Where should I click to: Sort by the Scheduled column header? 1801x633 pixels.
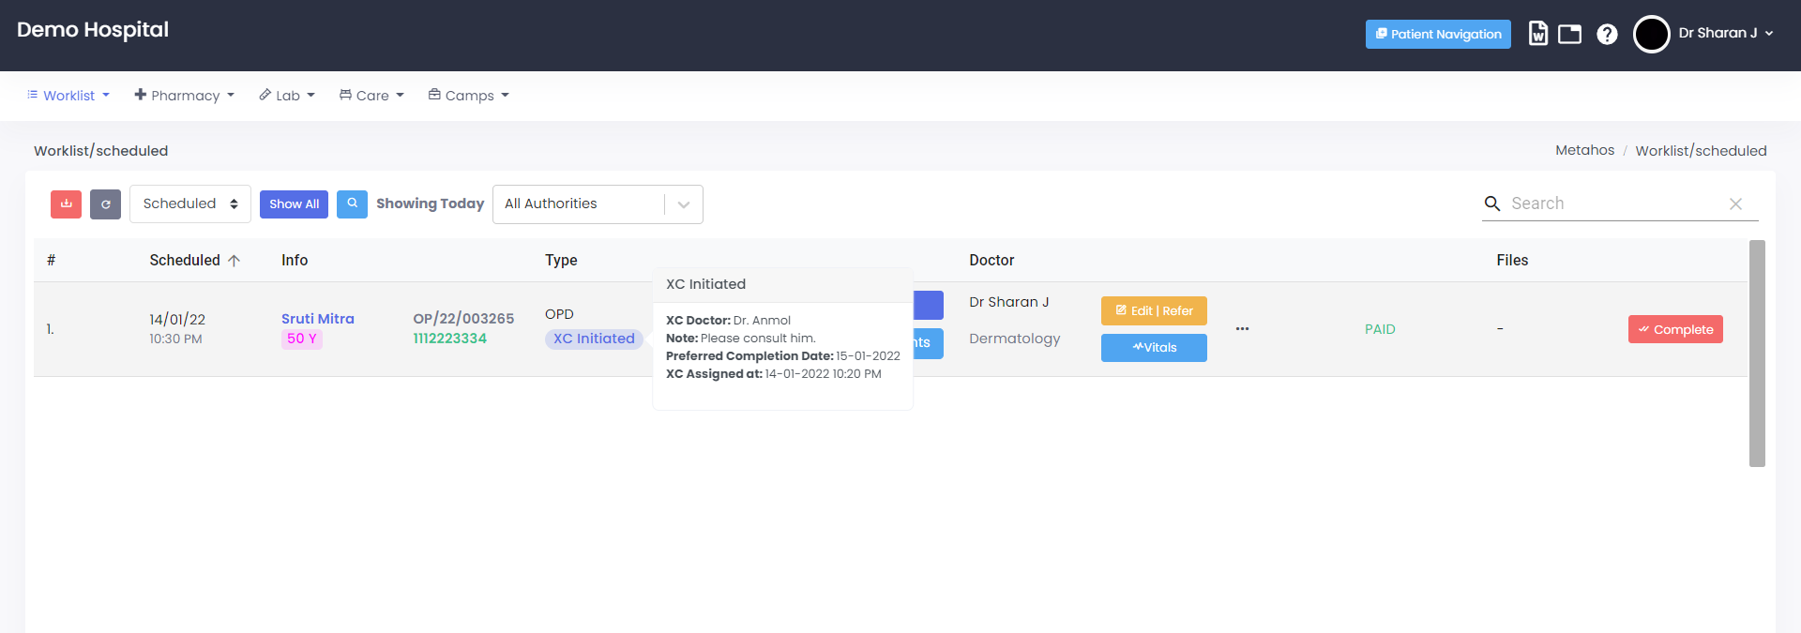coord(195,261)
